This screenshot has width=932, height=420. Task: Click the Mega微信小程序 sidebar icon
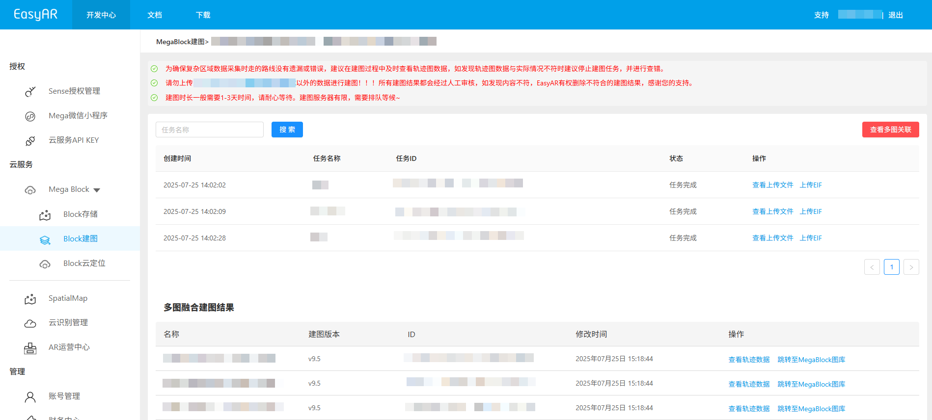[x=30, y=116]
